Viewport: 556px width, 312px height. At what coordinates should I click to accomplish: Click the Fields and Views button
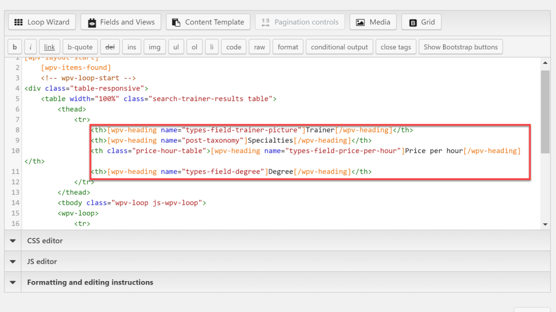[121, 22]
